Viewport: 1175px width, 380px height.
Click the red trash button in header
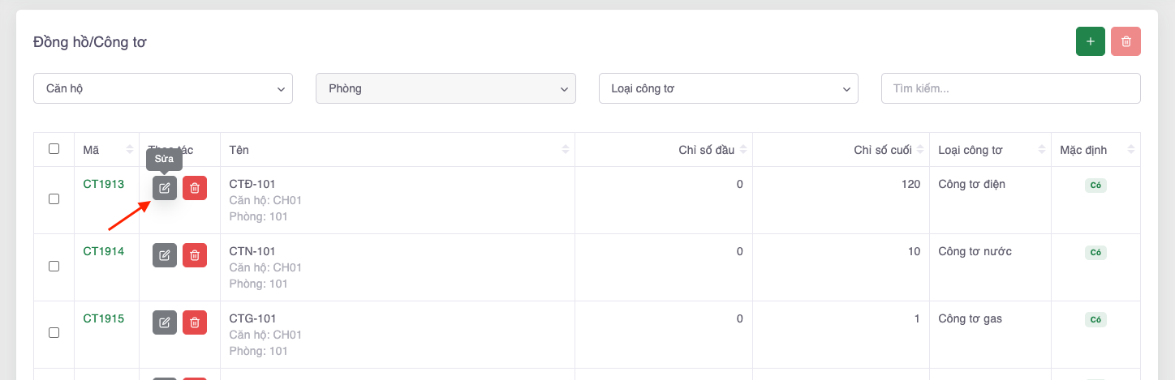pos(1126,41)
